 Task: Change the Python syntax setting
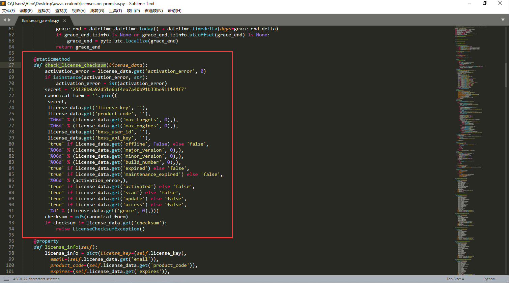point(489,279)
